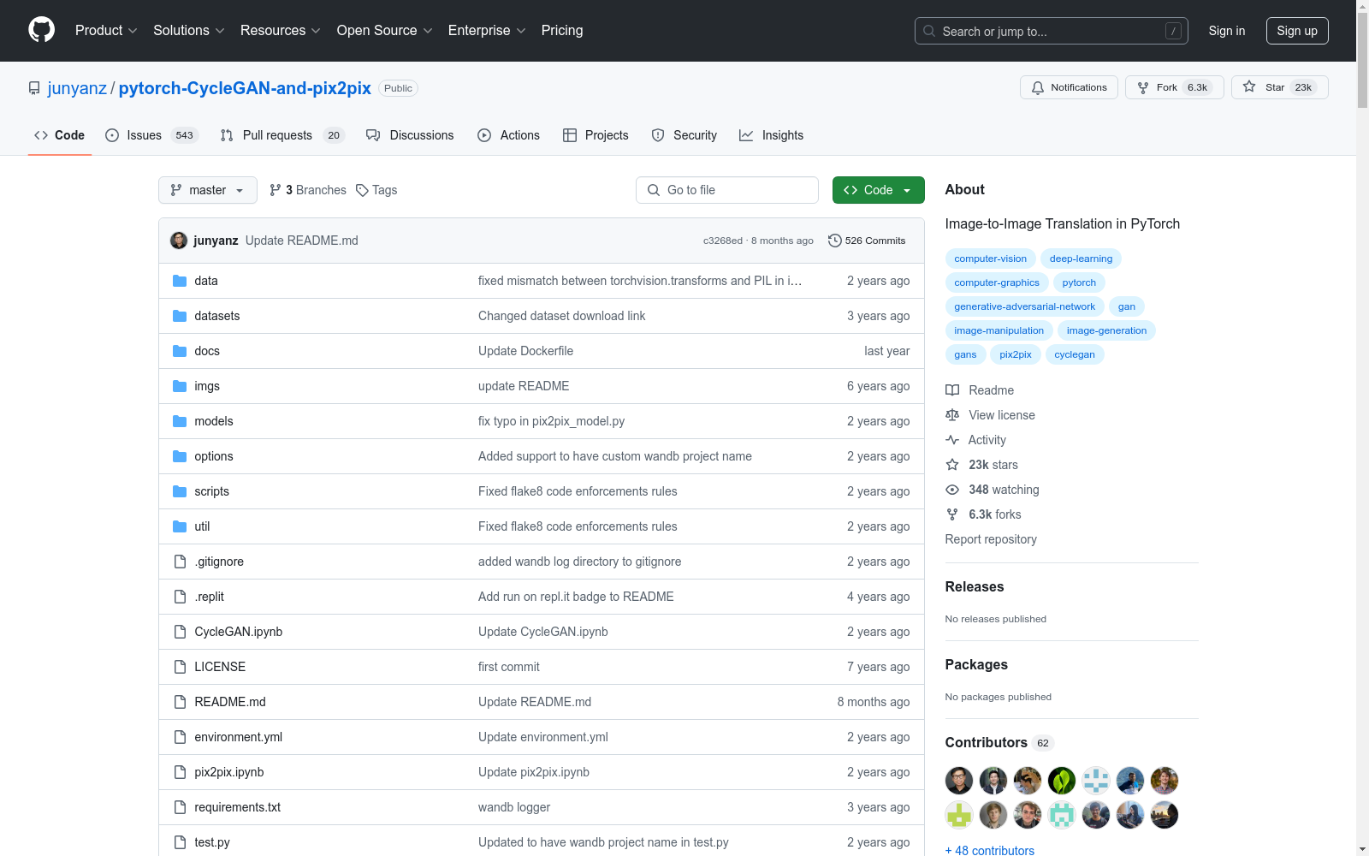Fork the repository using Fork button
1369x856 pixels.
tap(1174, 87)
